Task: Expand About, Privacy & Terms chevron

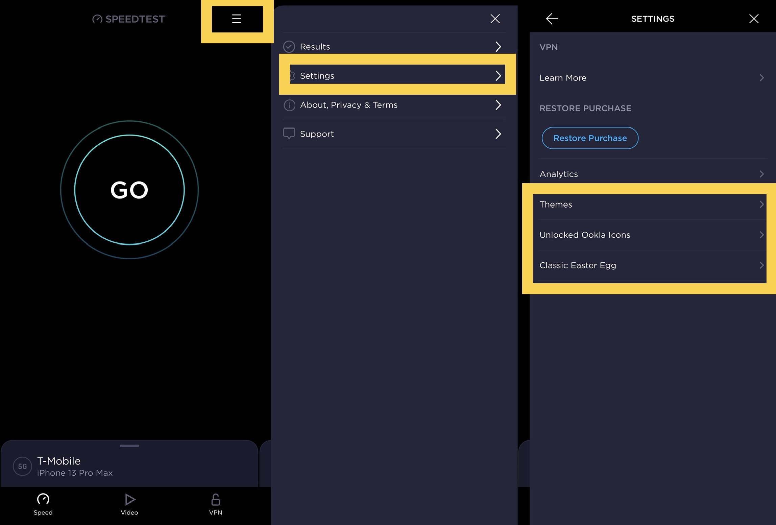Action: click(498, 105)
